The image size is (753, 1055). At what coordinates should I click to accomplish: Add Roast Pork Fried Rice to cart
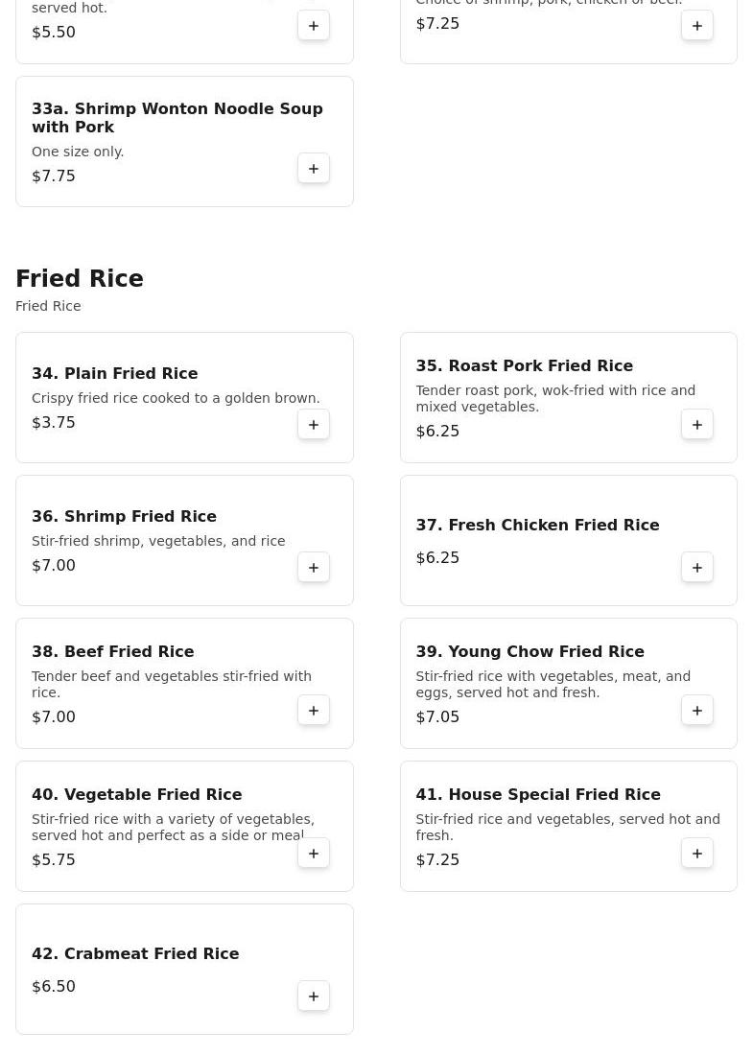[697, 425]
